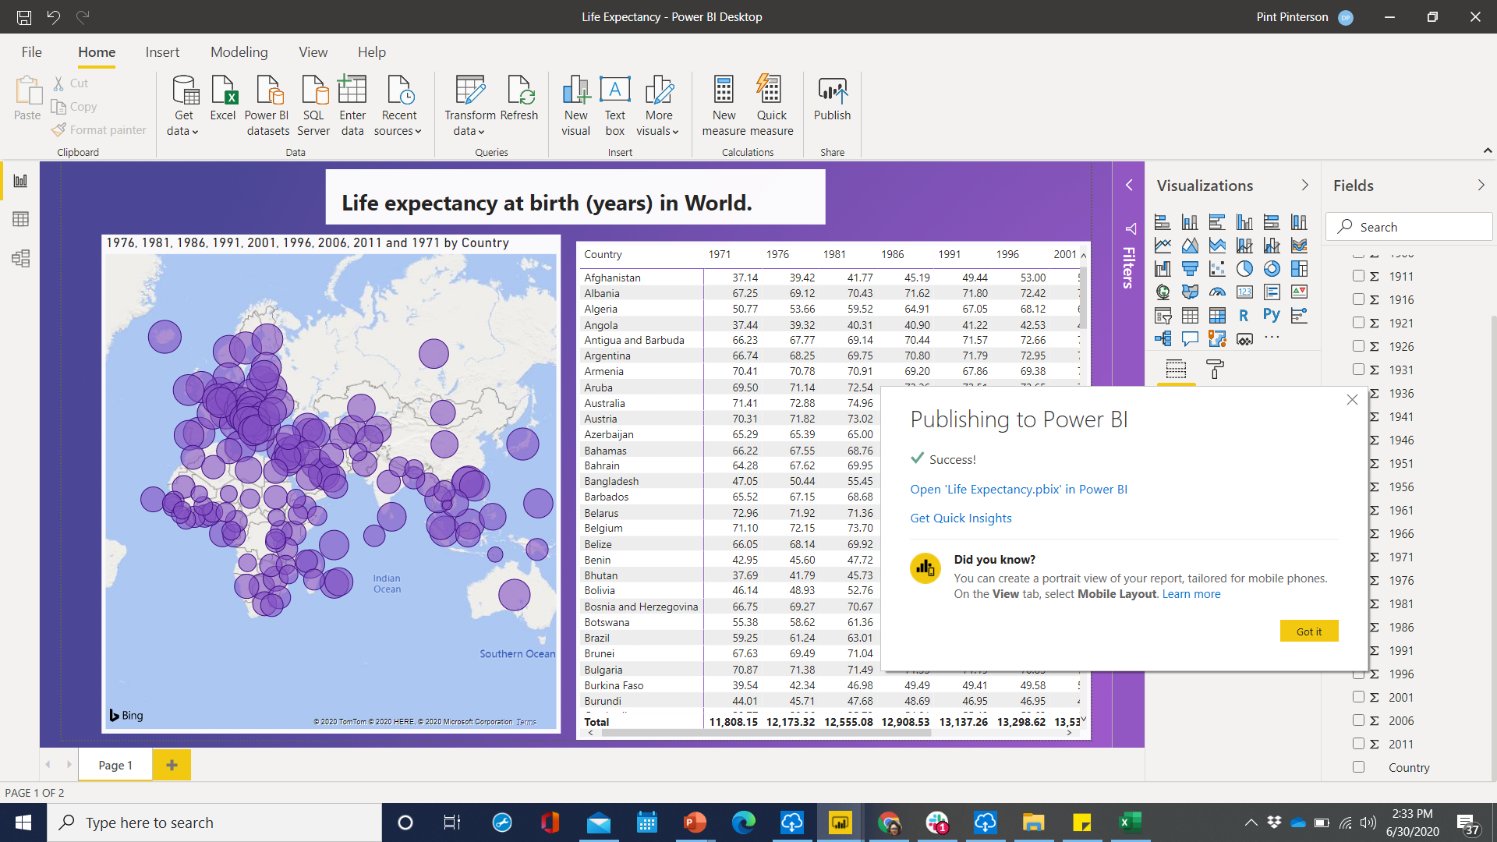Check the 1916 field checkbox
The image size is (1497, 842).
[1358, 299]
